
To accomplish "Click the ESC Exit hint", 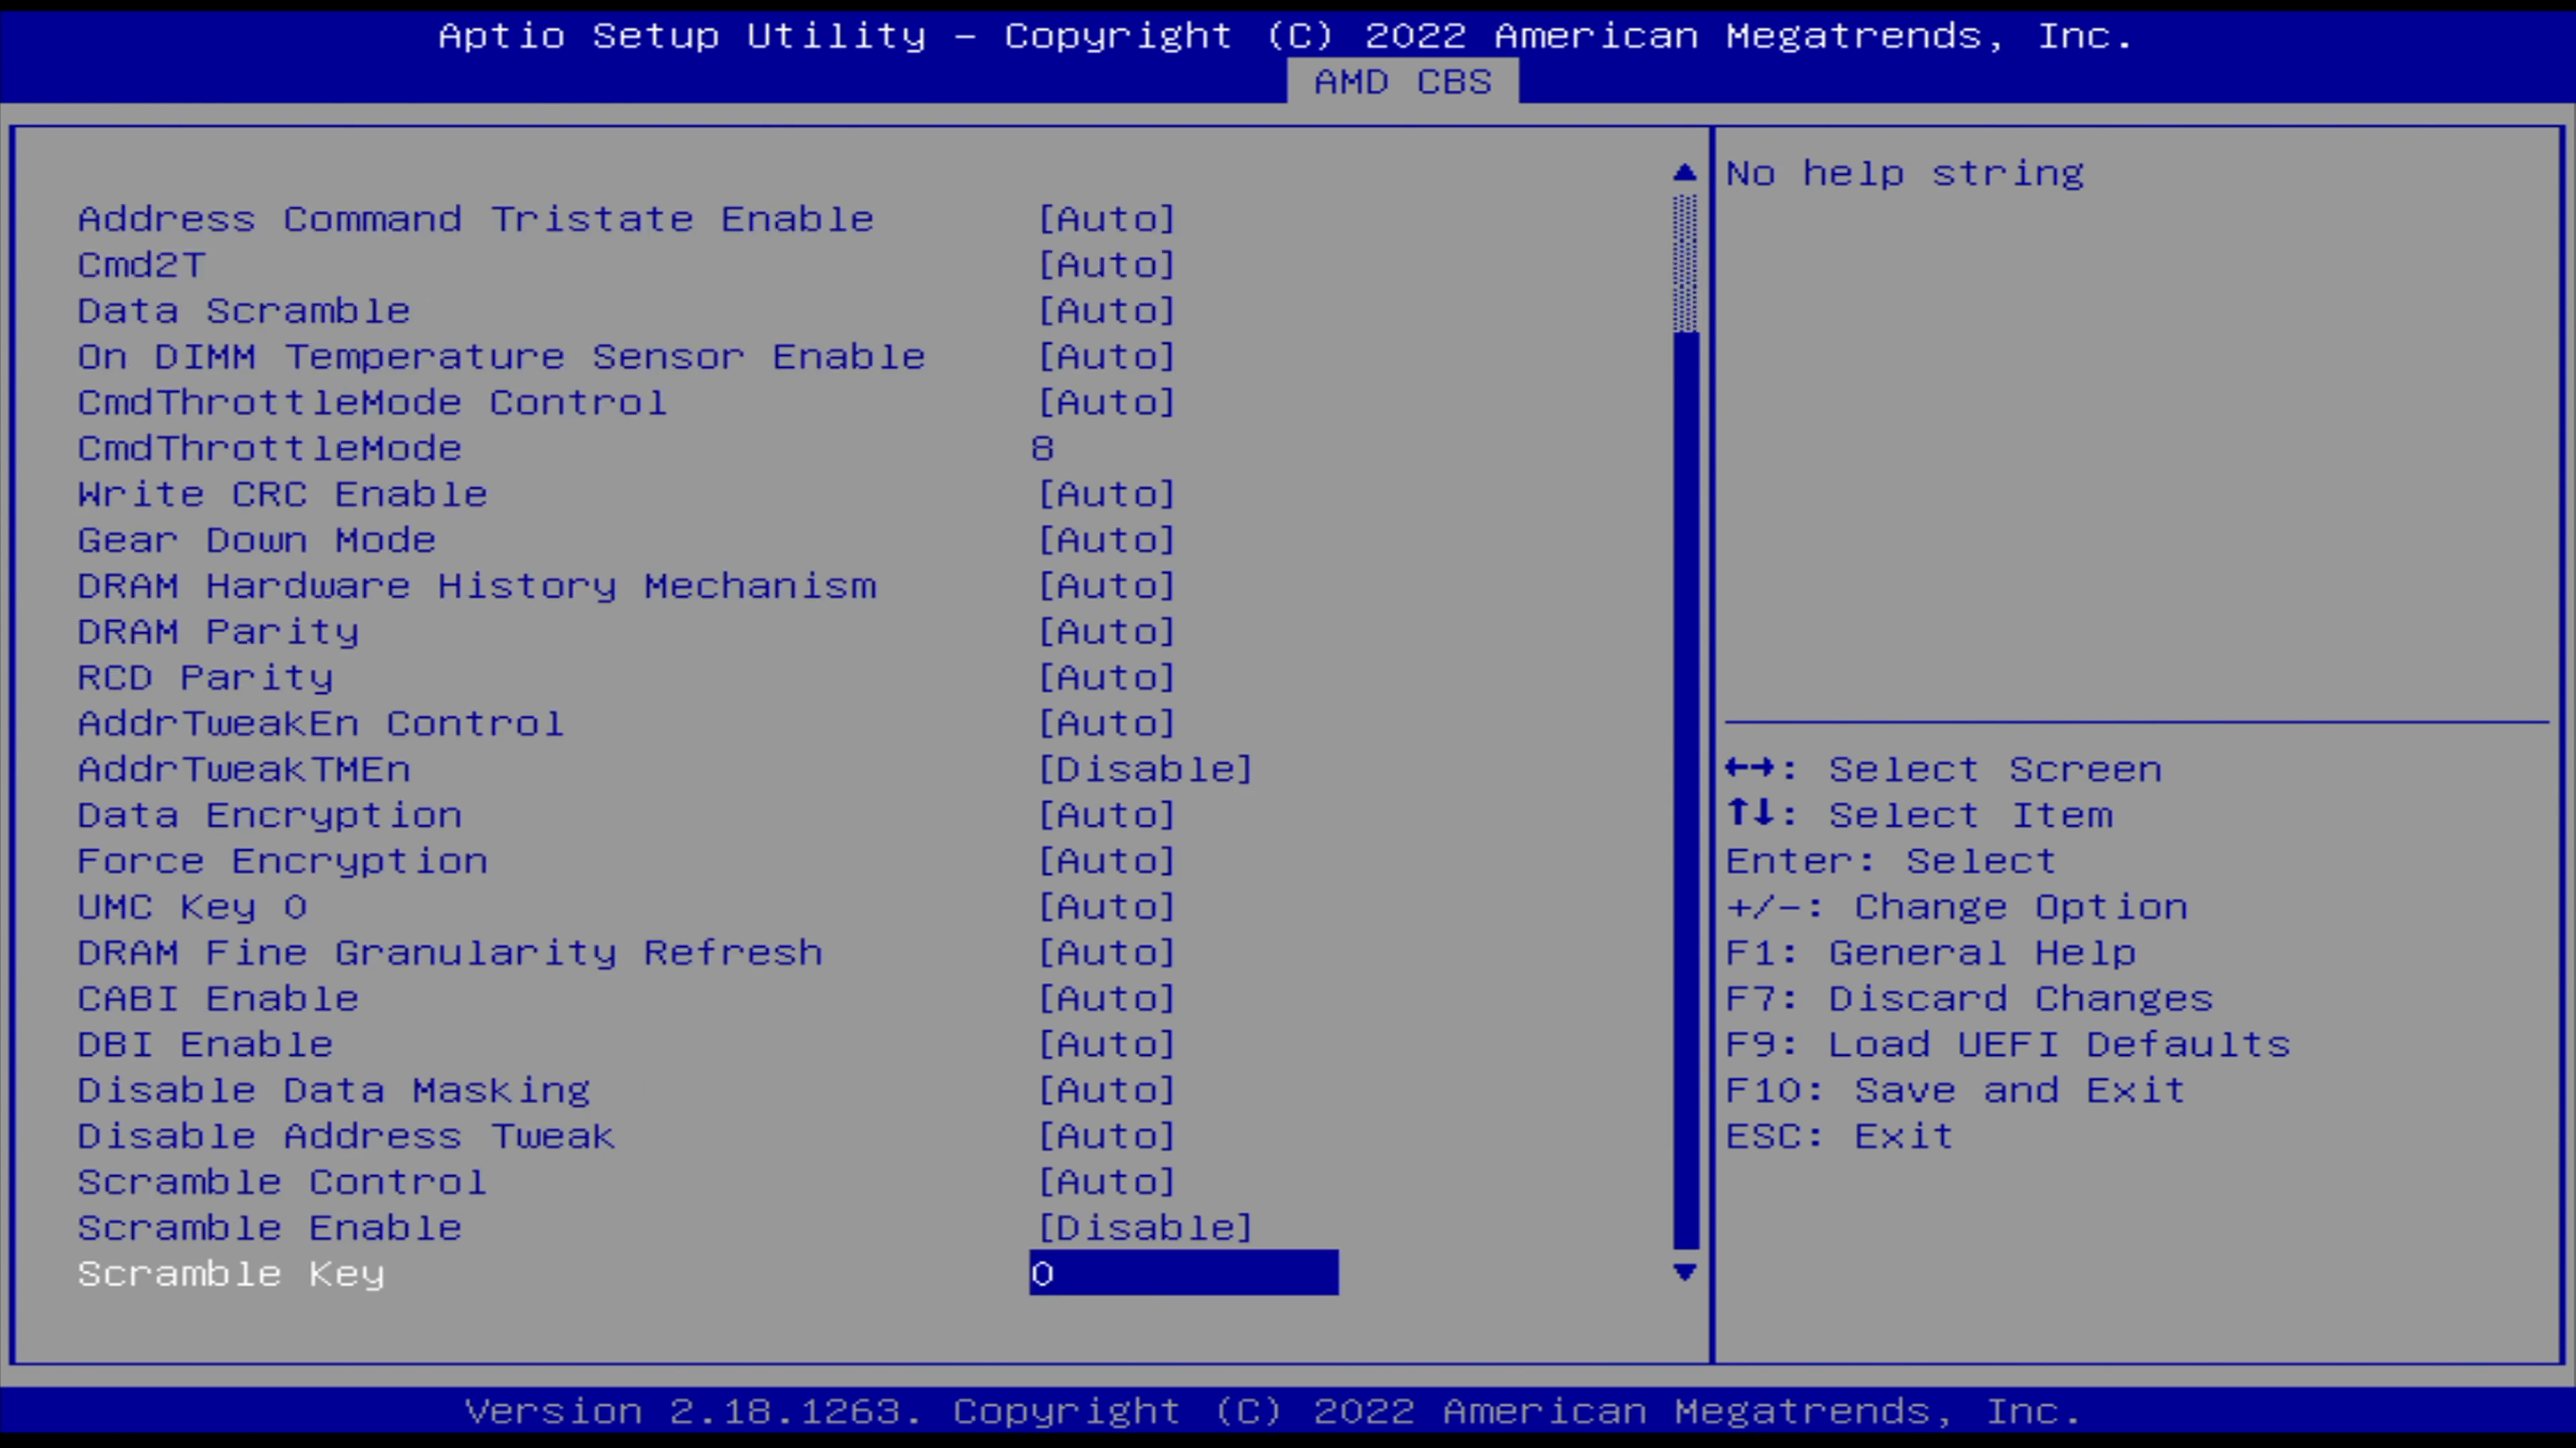I will pos(1840,1136).
